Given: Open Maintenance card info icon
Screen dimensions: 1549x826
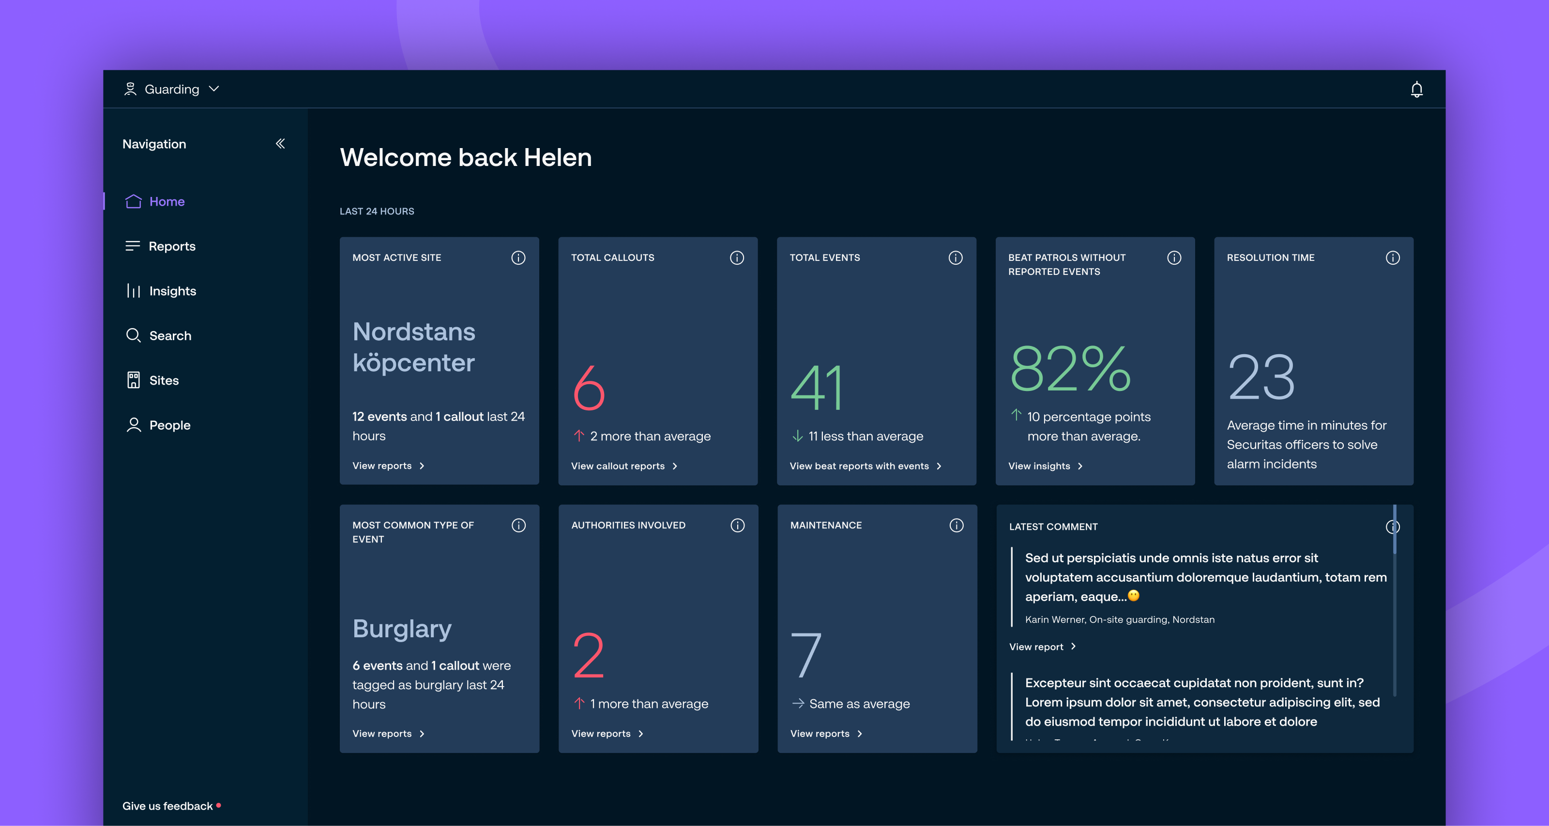Looking at the screenshot, I should pos(956,526).
